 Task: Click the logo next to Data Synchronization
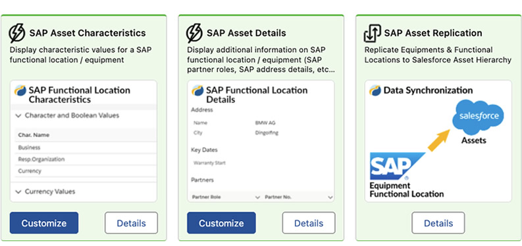[x=375, y=91]
